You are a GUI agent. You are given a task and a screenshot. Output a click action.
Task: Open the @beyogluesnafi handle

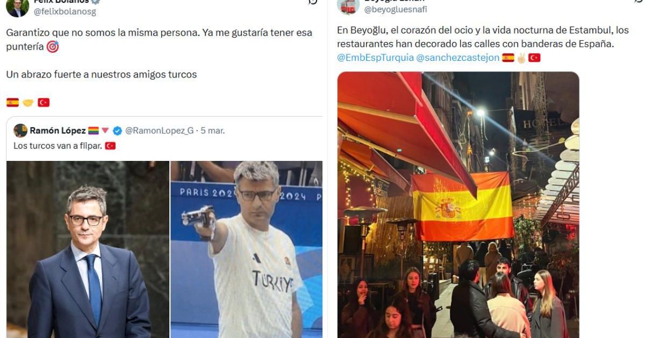396,9
